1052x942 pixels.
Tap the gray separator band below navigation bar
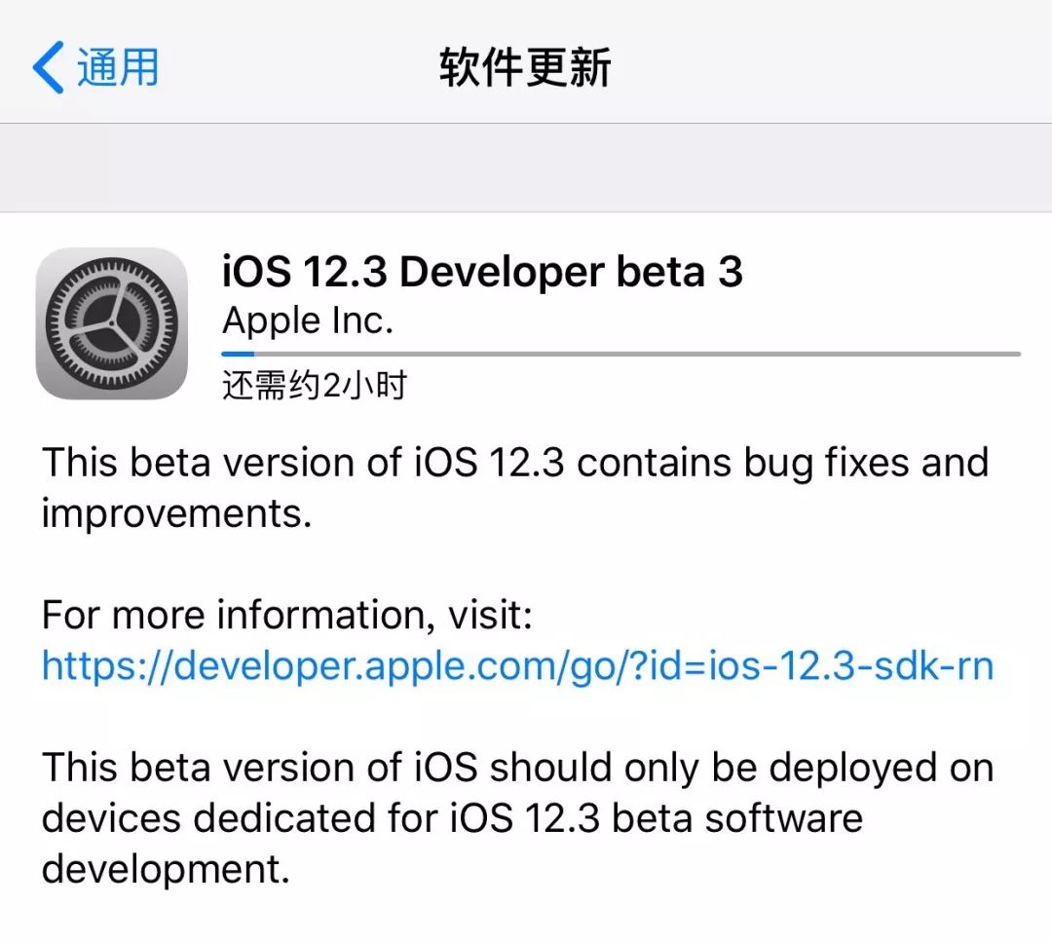pyautogui.click(x=526, y=168)
